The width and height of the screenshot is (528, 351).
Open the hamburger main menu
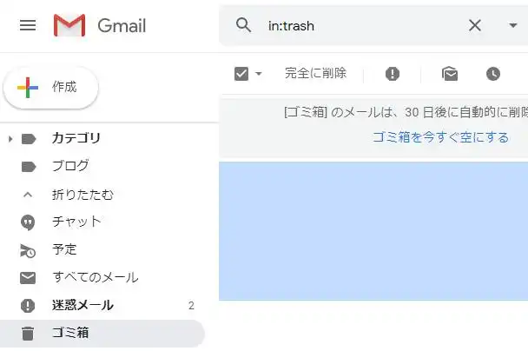pos(28,25)
